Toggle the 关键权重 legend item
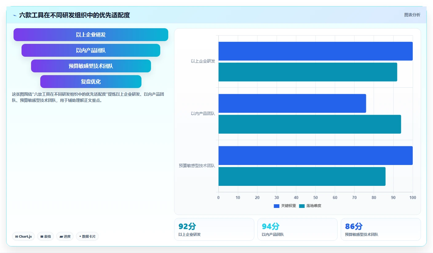 coord(285,206)
